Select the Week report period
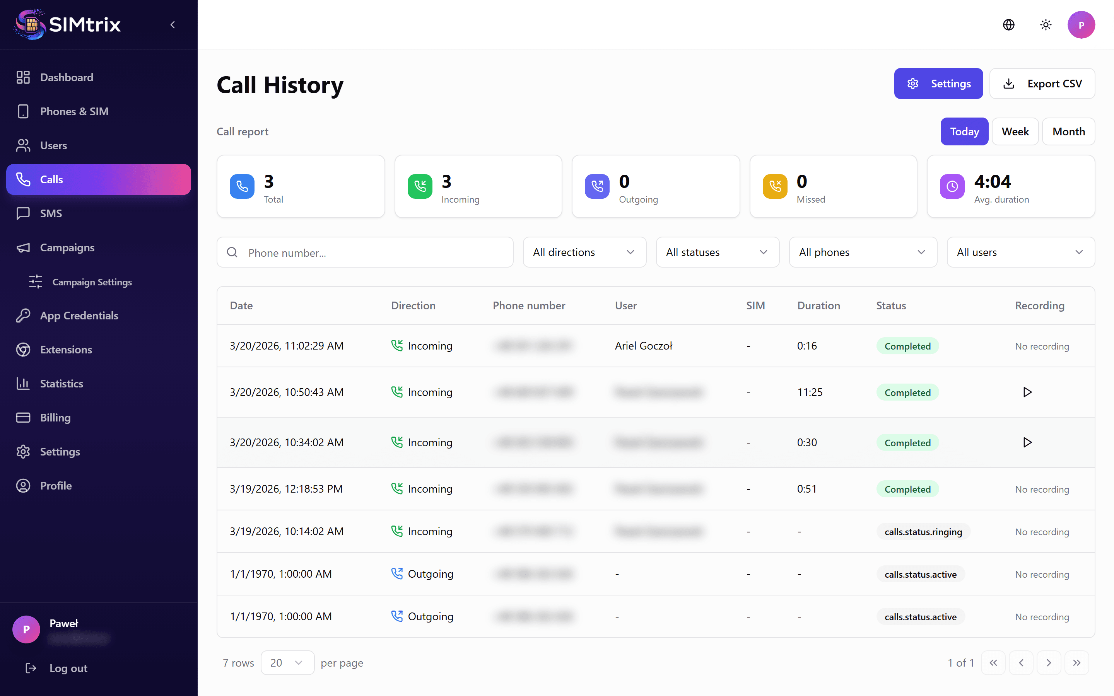The width and height of the screenshot is (1114, 696). coord(1015,131)
